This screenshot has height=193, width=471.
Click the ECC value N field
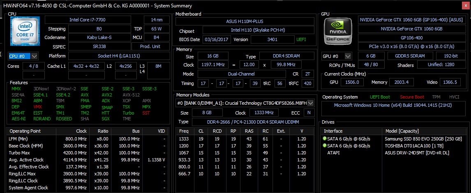tap(309, 113)
